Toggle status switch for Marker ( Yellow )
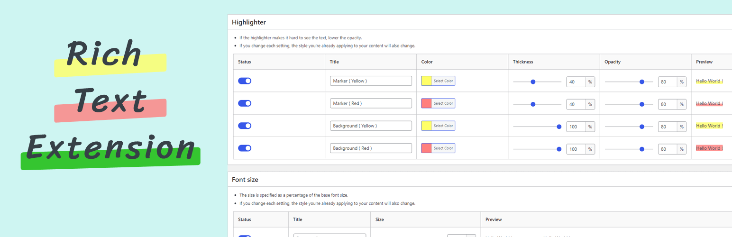Viewport: 732px width, 237px height. coord(245,81)
